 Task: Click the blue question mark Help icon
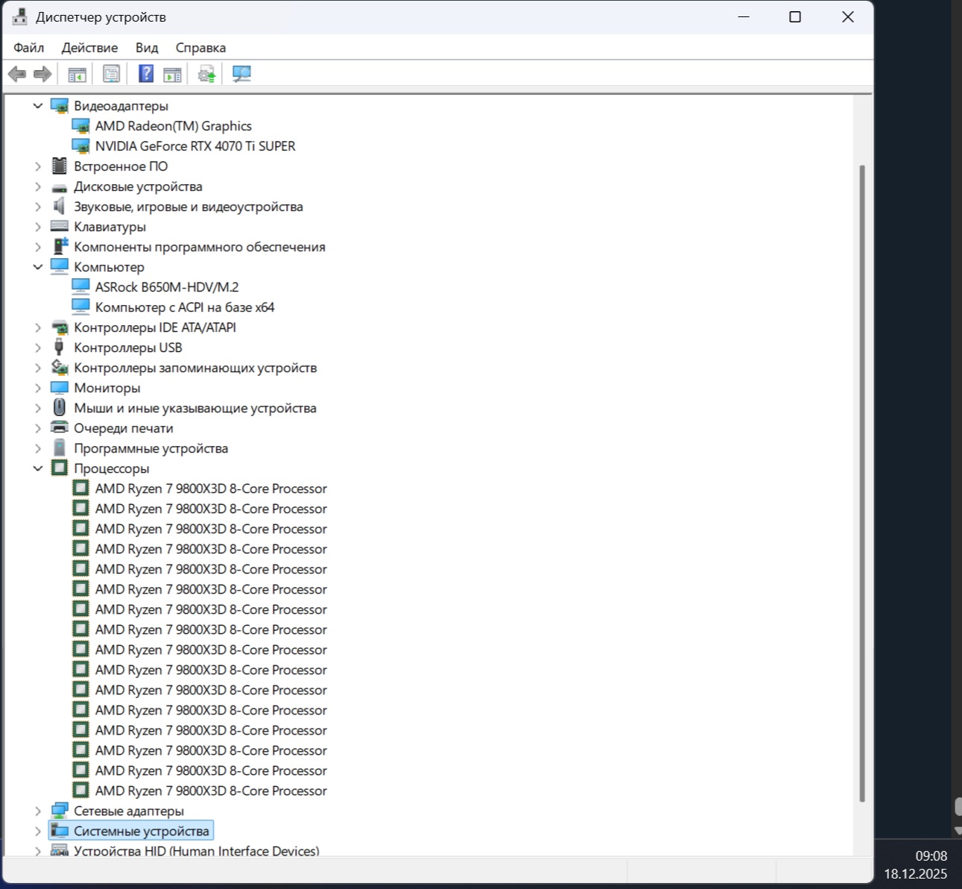click(146, 74)
